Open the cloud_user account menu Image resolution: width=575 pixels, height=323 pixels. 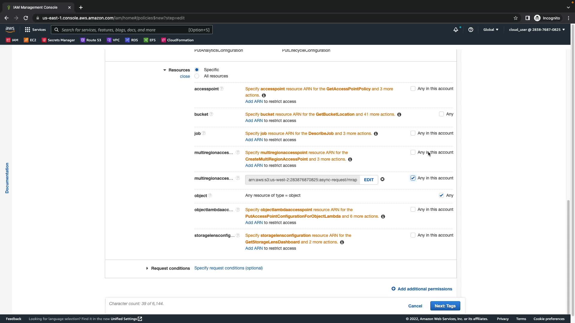point(536,30)
